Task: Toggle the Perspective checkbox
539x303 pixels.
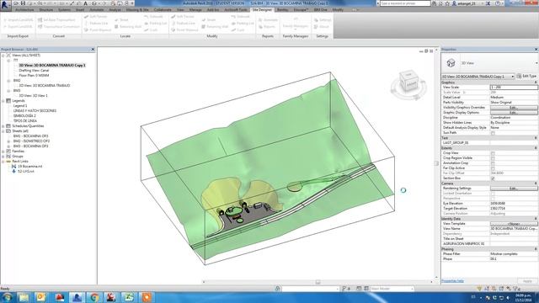Action: [493, 199]
